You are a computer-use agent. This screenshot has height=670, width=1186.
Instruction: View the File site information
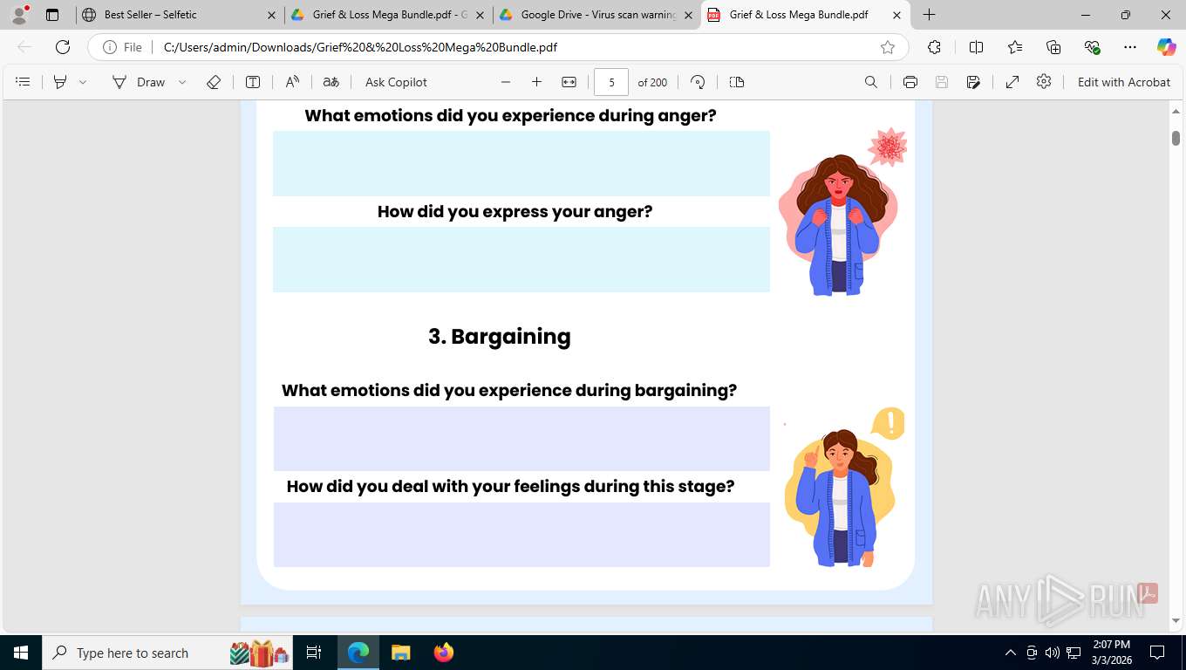tap(122, 47)
